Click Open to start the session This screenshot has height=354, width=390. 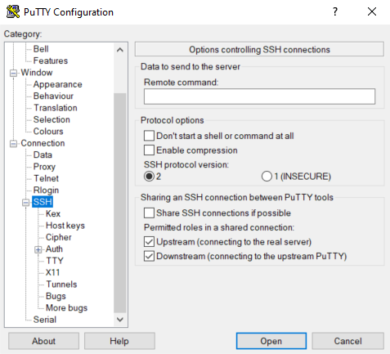pos(271,341)
